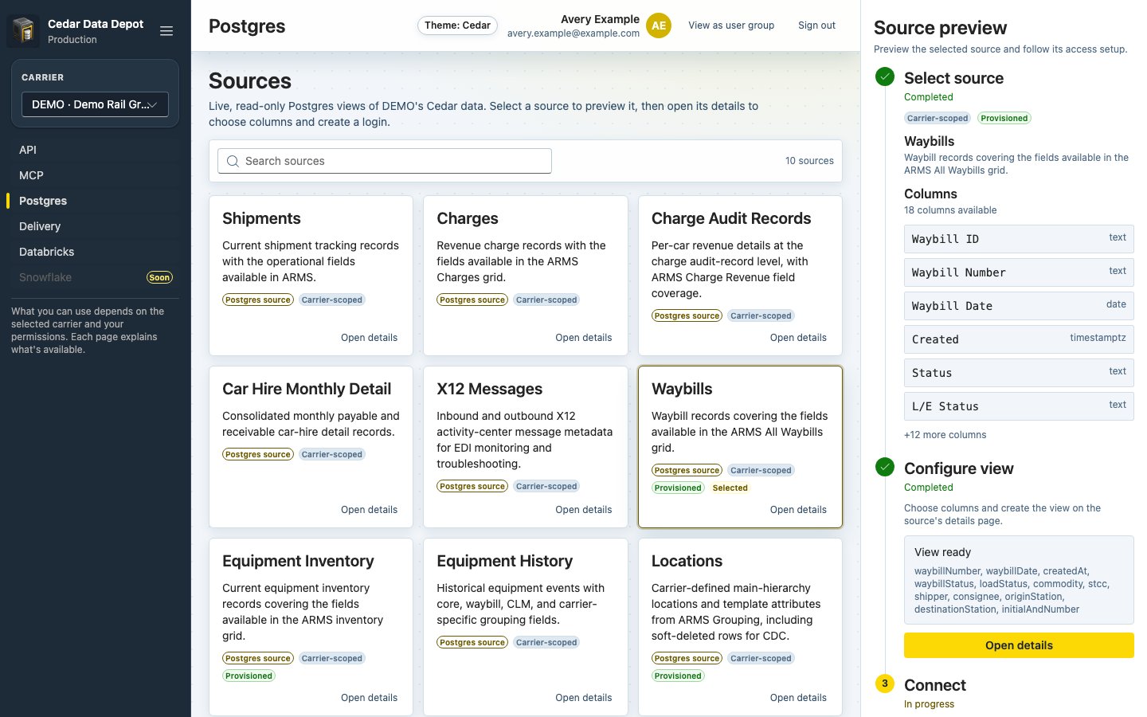The image size is (1147, 717).
Task: Click the Cedar Data Depot logo icon
Action: tap(24, 31)
